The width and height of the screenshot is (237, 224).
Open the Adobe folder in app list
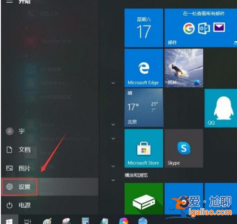tap(48, 125)
